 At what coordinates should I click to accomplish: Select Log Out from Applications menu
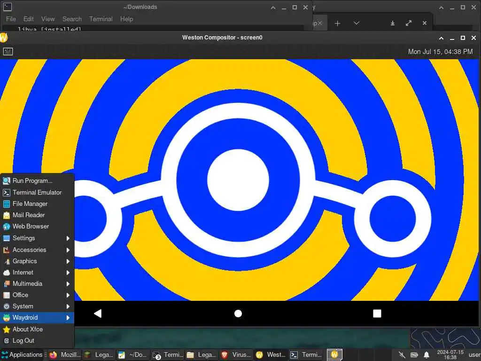[37, 341]
